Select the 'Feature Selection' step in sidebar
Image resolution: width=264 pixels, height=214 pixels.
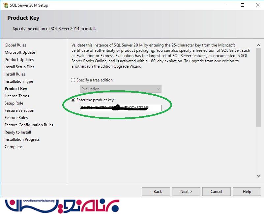[x=19, y=110]
